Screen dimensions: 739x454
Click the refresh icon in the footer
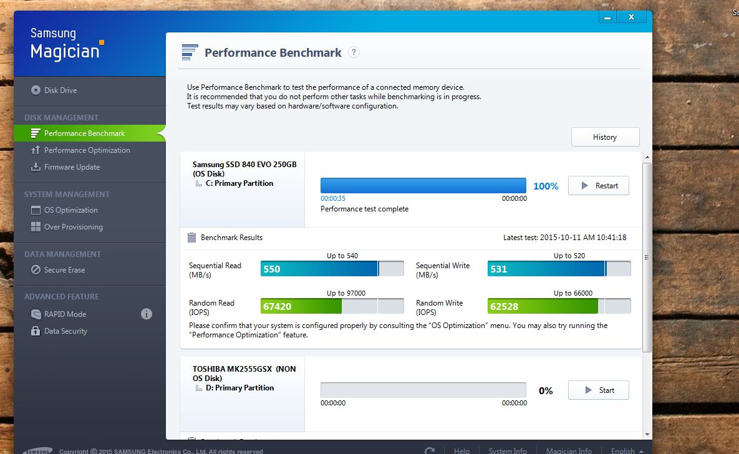(x=429, y=451)
